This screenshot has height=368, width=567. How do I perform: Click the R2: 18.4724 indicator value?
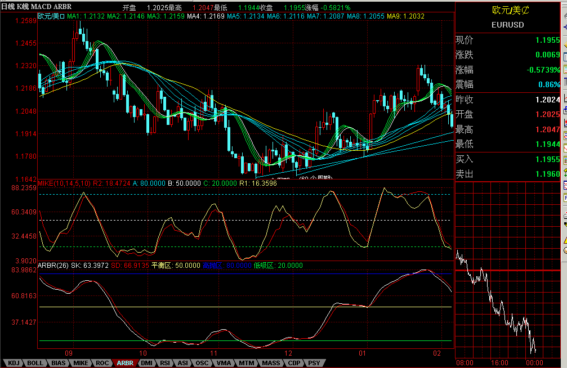[x=111, y=183]
